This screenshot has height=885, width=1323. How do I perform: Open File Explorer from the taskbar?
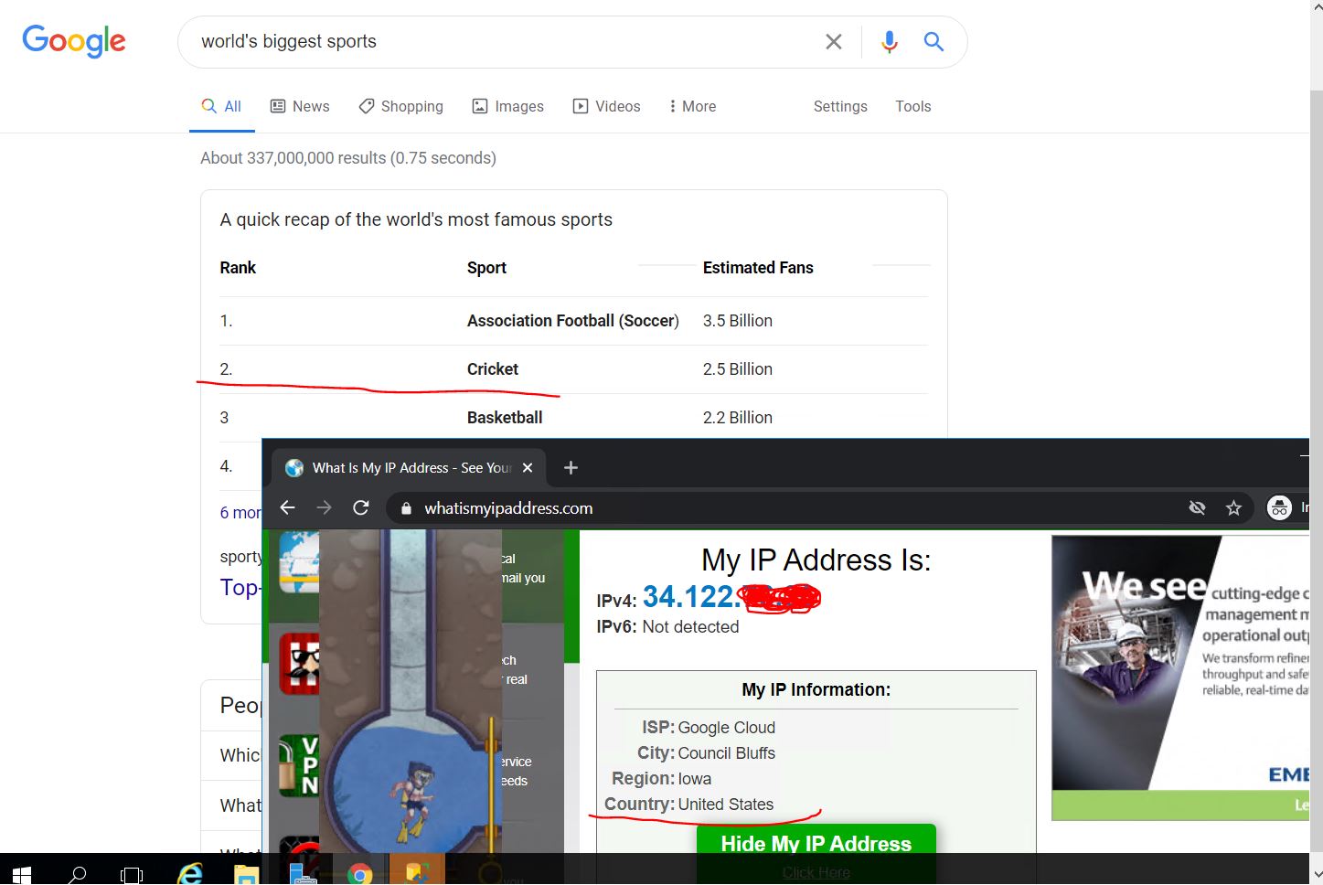pos(246,874)
